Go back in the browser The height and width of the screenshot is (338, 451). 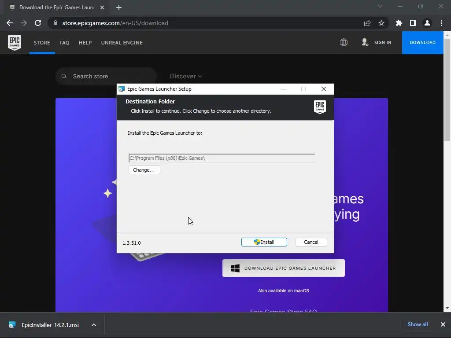[10, 23]
